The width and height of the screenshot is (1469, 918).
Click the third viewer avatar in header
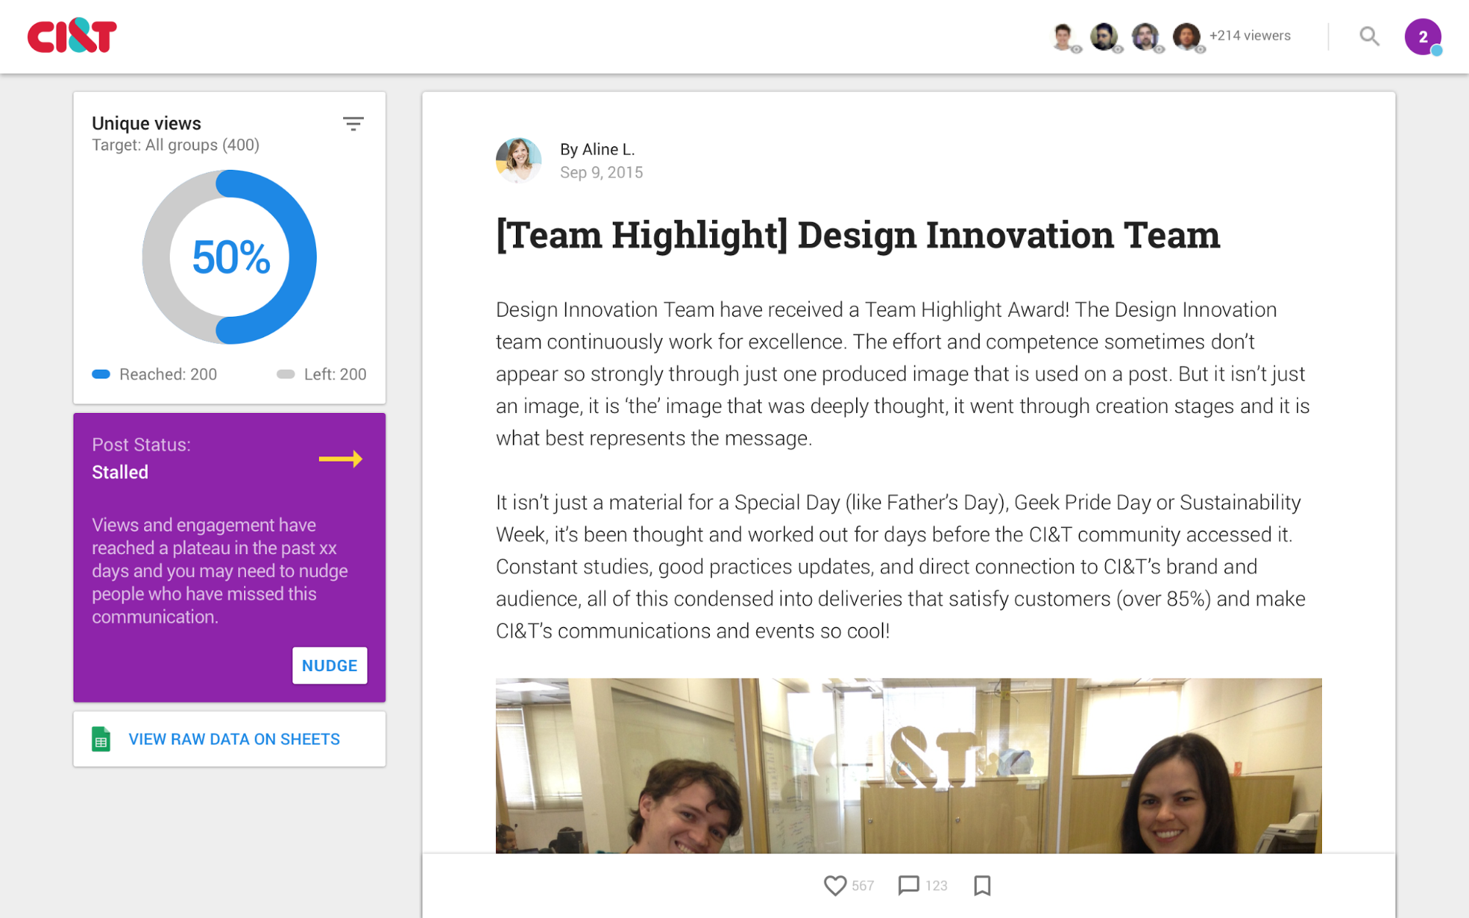(1145, 36)
